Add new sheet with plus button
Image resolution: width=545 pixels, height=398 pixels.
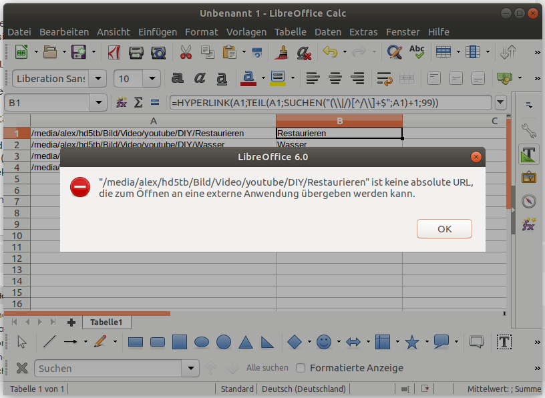pyautogui.click(x=71, y=323)
